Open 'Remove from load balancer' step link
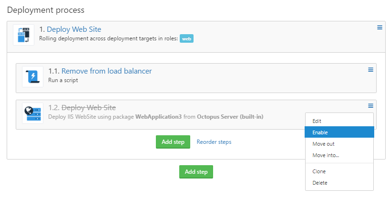The image size is (389, 197). [106, 71]
